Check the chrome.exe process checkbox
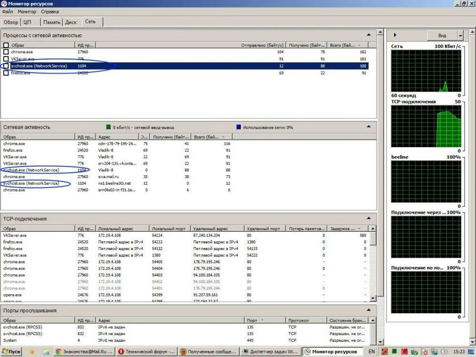Viewport: 476px width, 357px height. coord(6,52)
